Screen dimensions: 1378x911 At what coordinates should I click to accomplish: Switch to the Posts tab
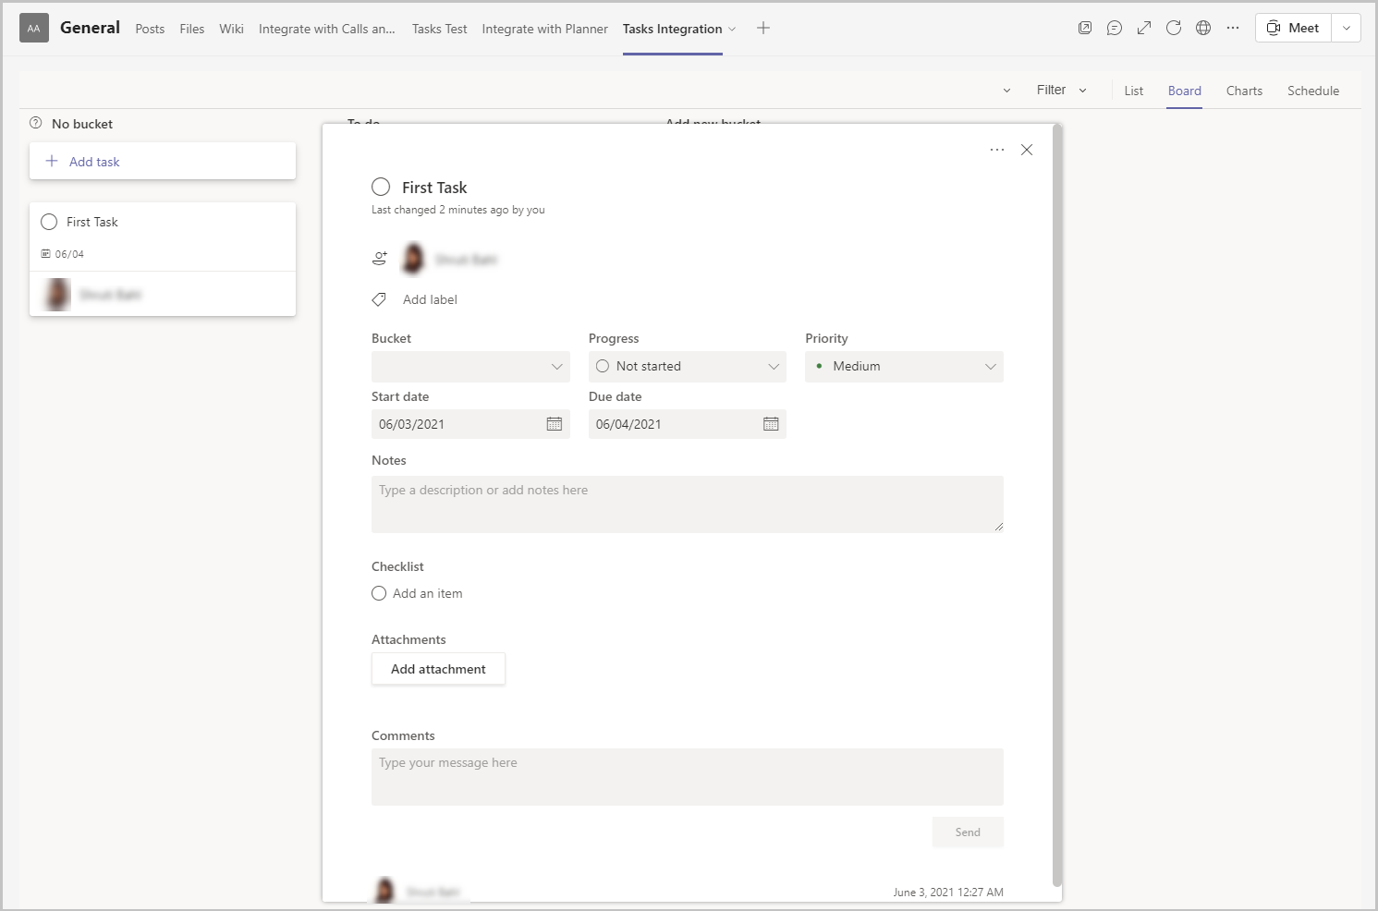[x=150, y=29]
